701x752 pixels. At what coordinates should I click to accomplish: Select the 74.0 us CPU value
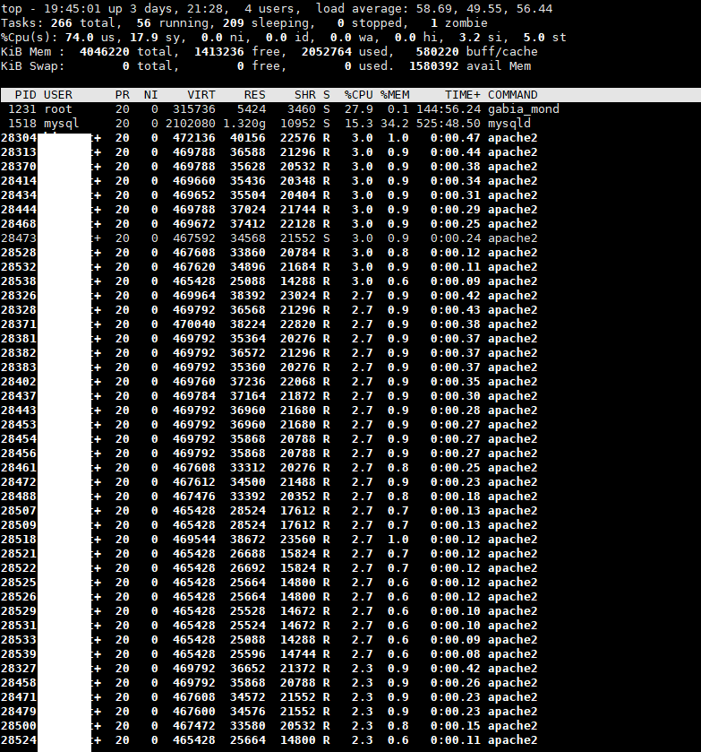(89, 38)
